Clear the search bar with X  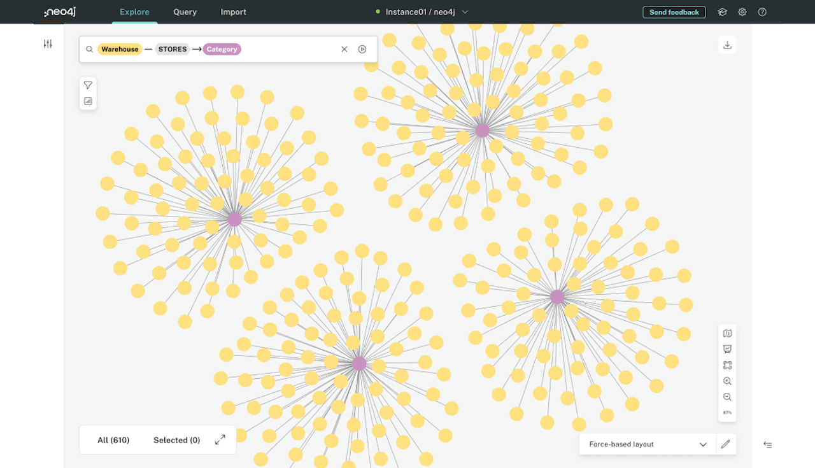tap(344, 49)
